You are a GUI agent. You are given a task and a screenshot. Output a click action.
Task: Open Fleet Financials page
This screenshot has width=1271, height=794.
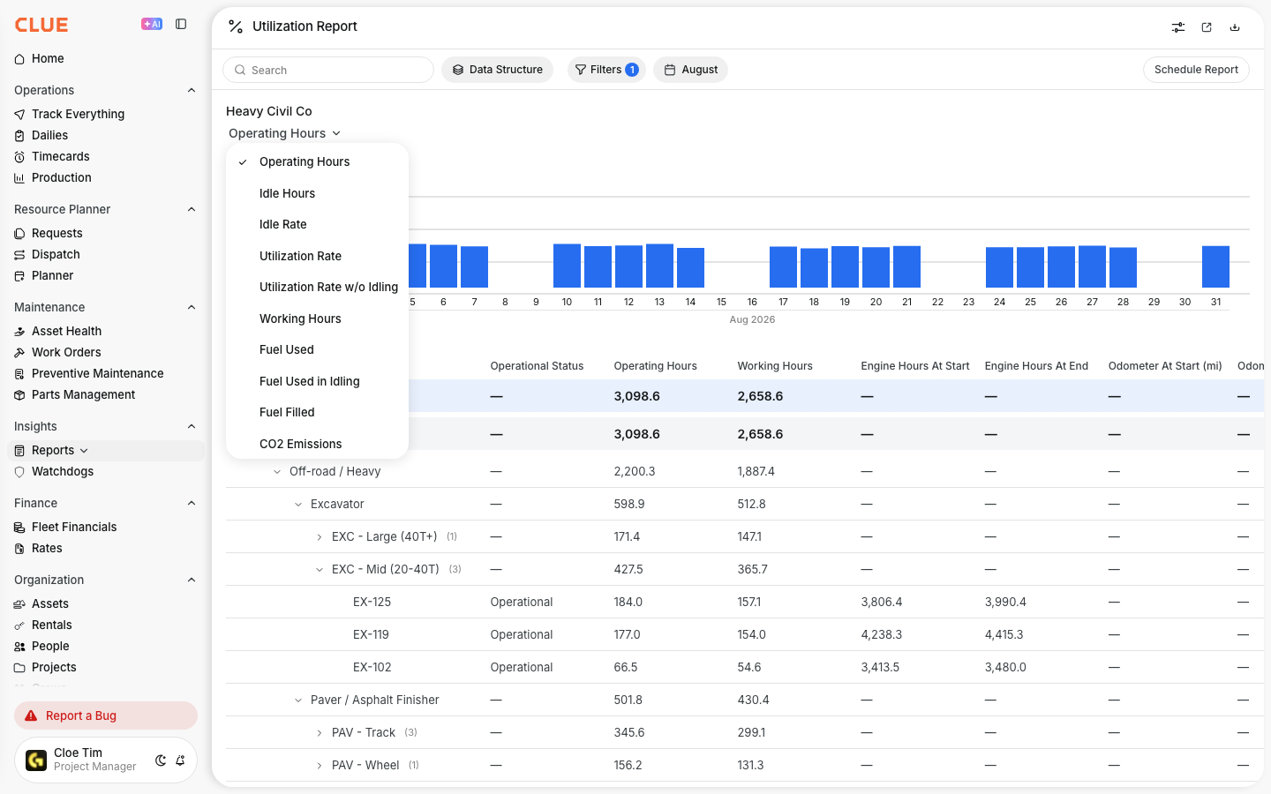pos(74,527)
